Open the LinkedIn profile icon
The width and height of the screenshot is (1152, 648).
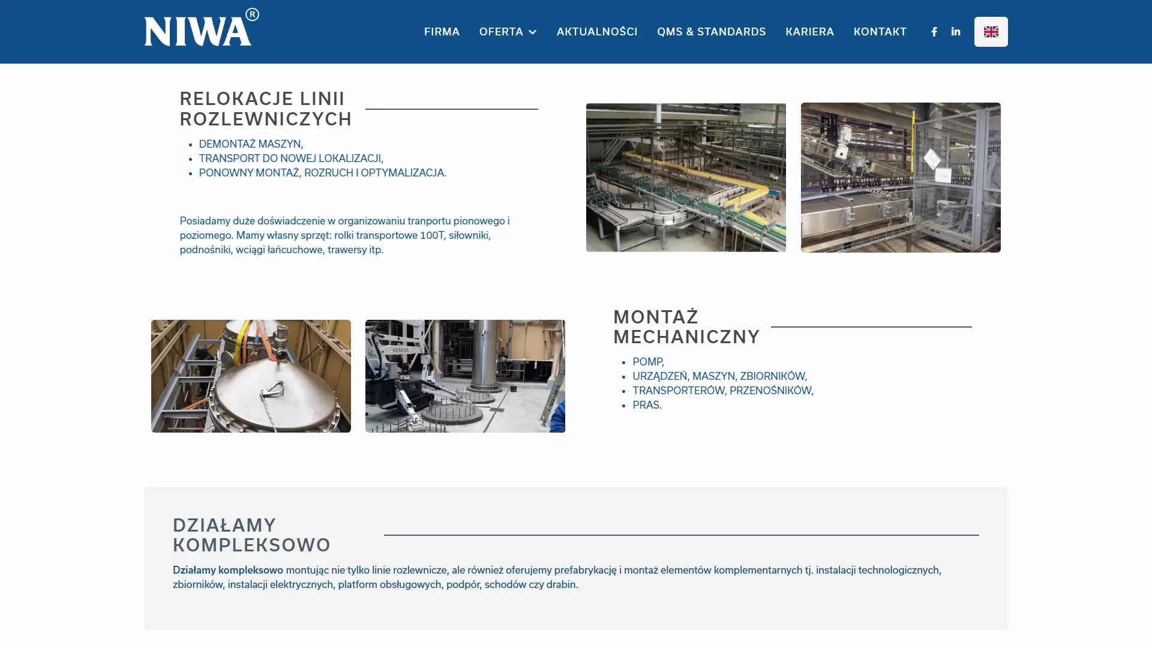pyautogui.click(x=956, y=32)
